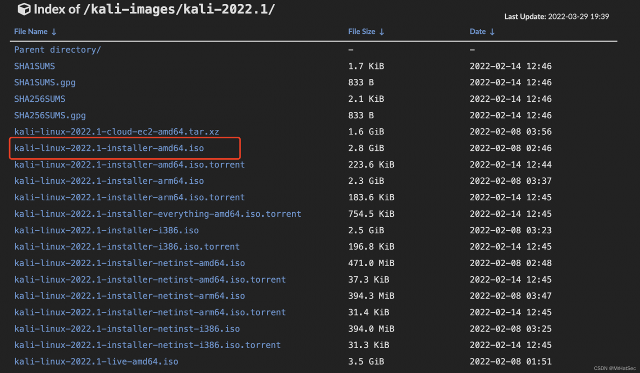Open the Parent directory/ link
Screen dimensions: 640x373
coord(57,50)
